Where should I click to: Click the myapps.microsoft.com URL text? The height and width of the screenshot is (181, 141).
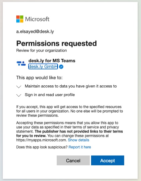coord(41,140)
